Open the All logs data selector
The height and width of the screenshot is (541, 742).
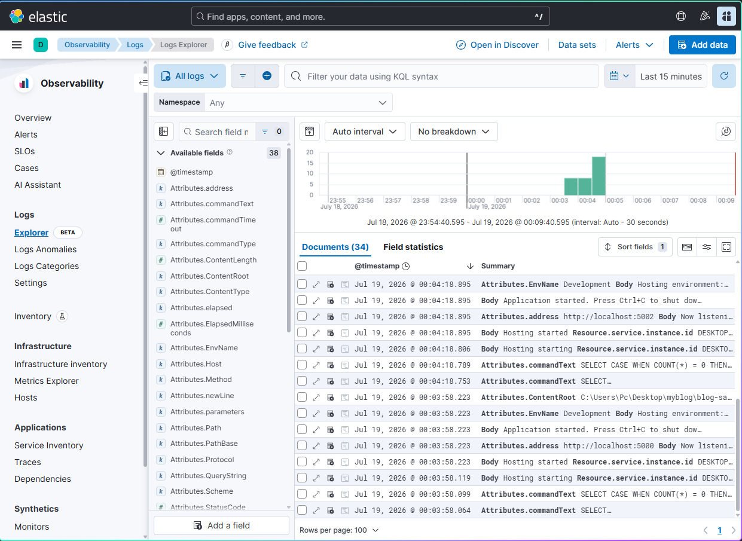point(190,76)
